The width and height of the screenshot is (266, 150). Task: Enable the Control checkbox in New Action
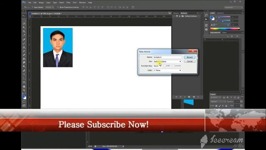pyautogui.click(x=173, y=66)
